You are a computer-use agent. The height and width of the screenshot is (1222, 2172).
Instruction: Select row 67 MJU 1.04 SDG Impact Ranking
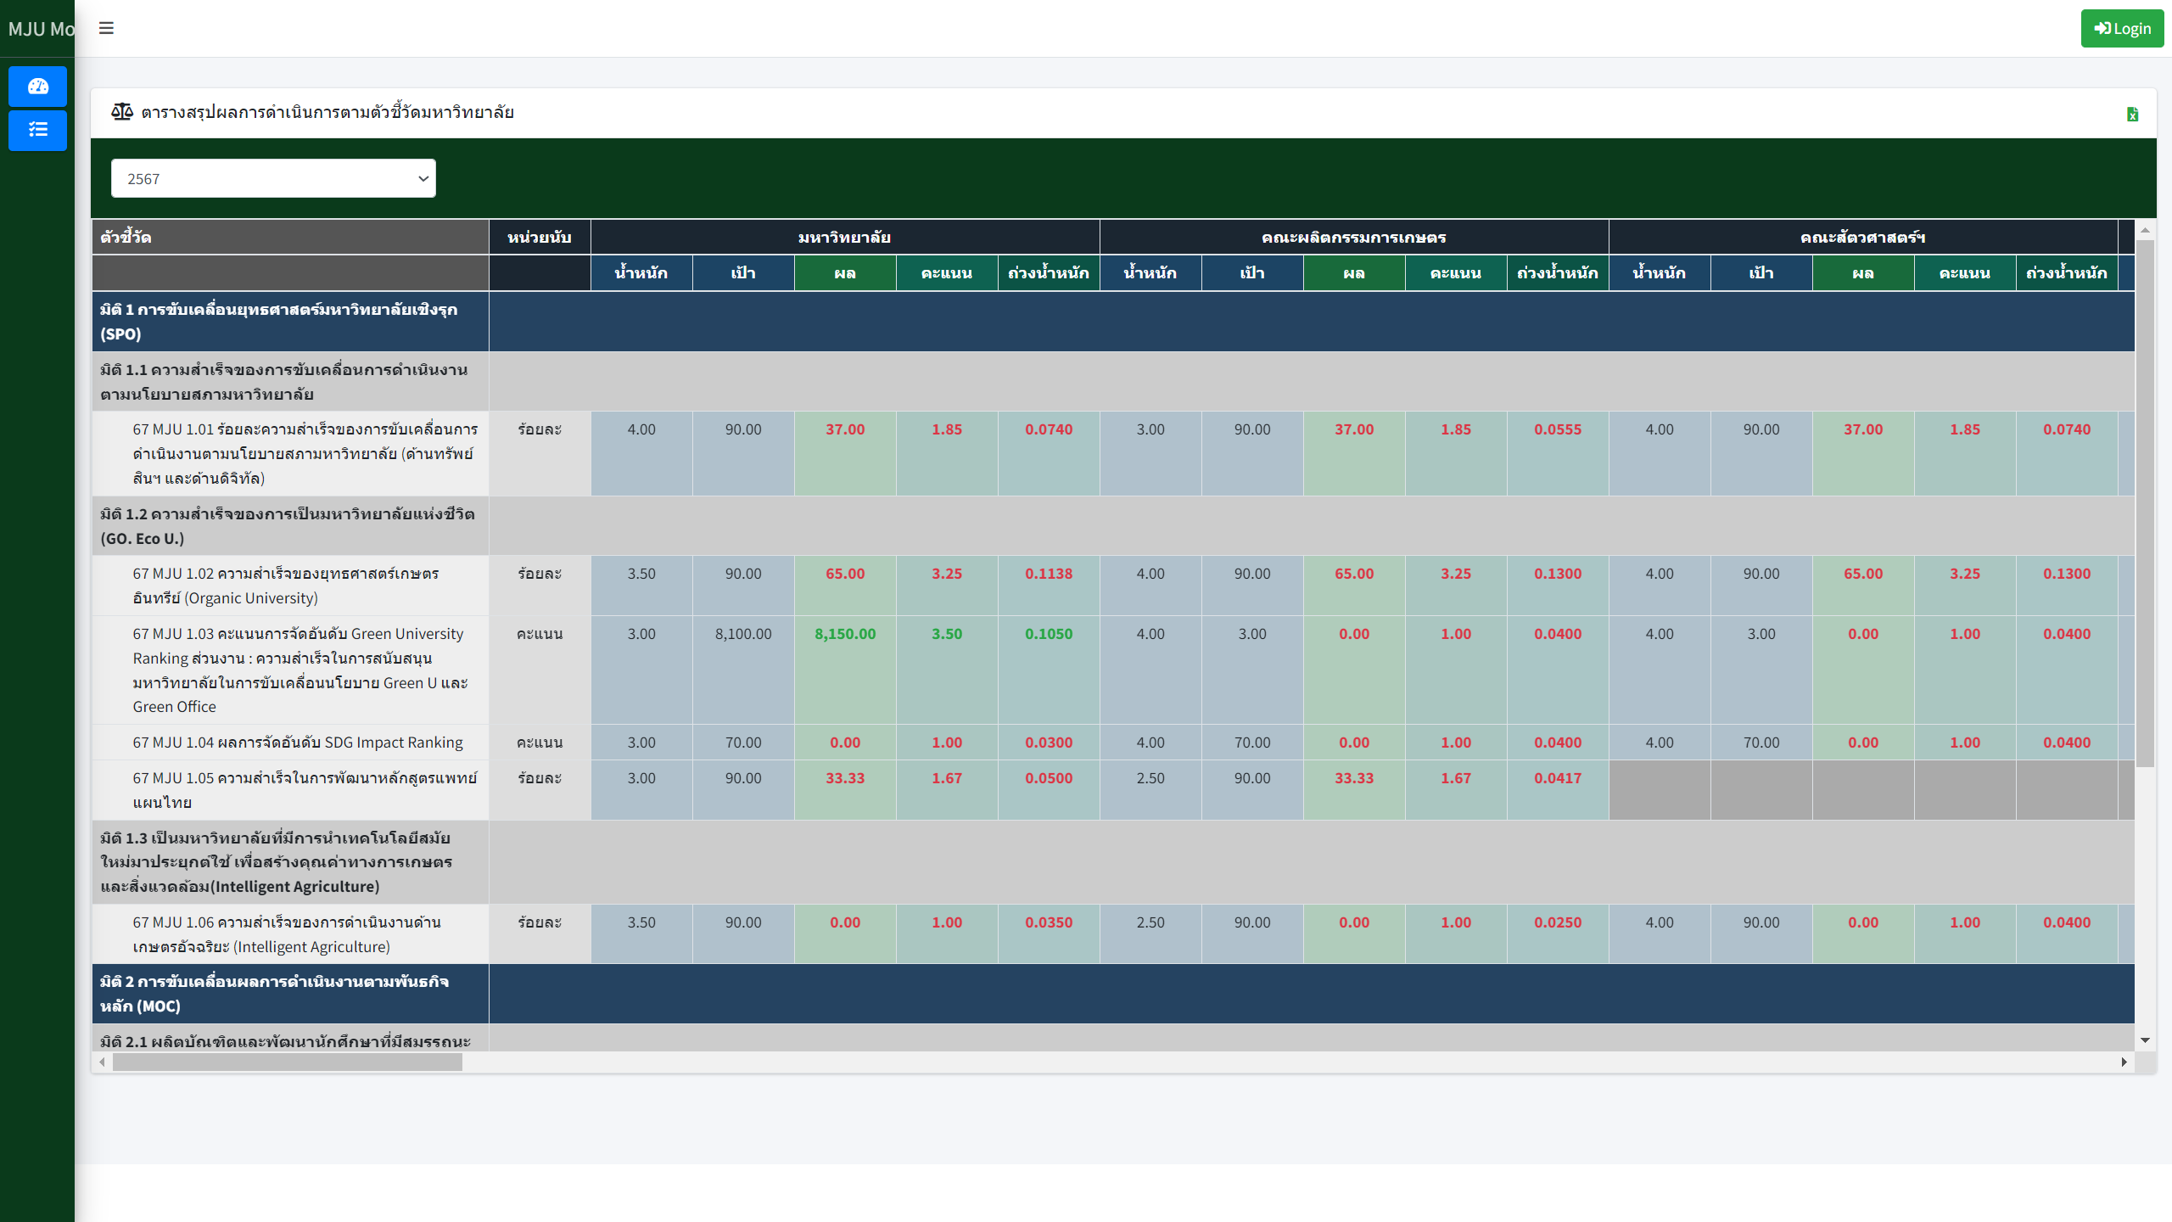298,743
